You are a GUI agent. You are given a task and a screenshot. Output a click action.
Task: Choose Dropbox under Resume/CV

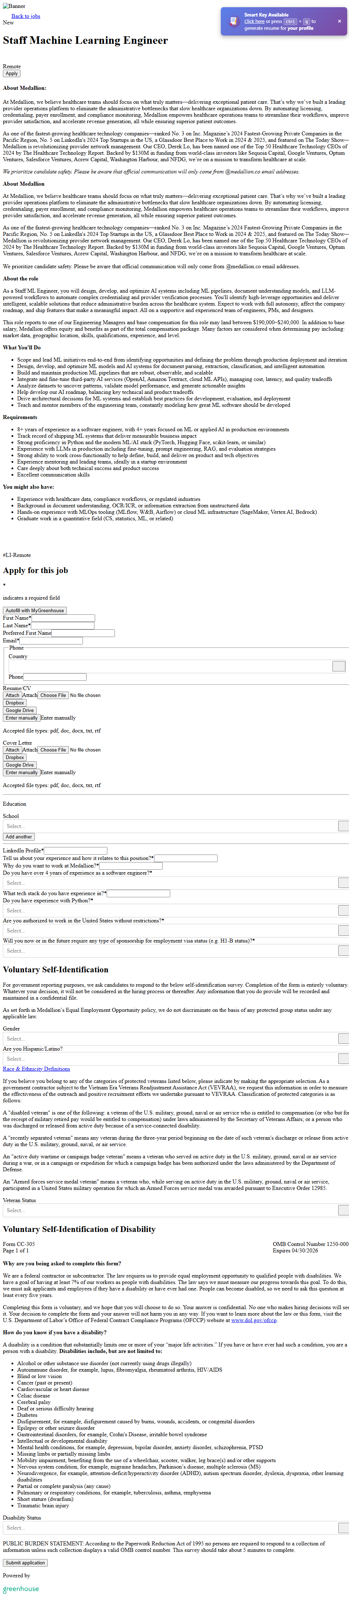tap(15, 703)
